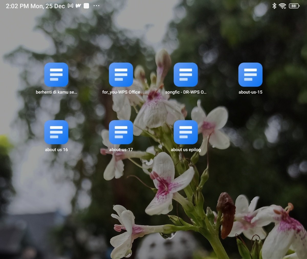Tap the white square notification icon
The width and height of the screenshot is (307, 259).
(86, 6)
